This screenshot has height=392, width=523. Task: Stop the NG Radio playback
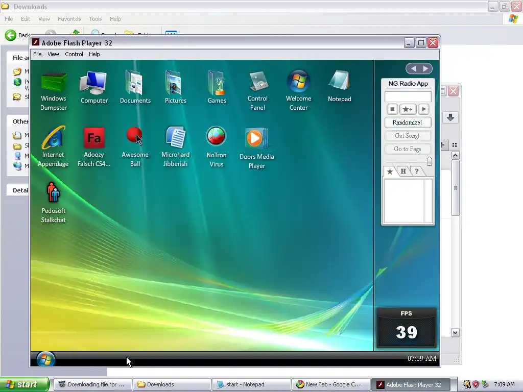pos(392,109)
